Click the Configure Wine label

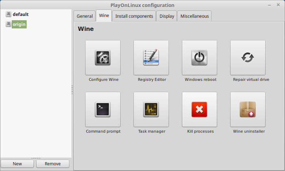[x=103, y=80]
